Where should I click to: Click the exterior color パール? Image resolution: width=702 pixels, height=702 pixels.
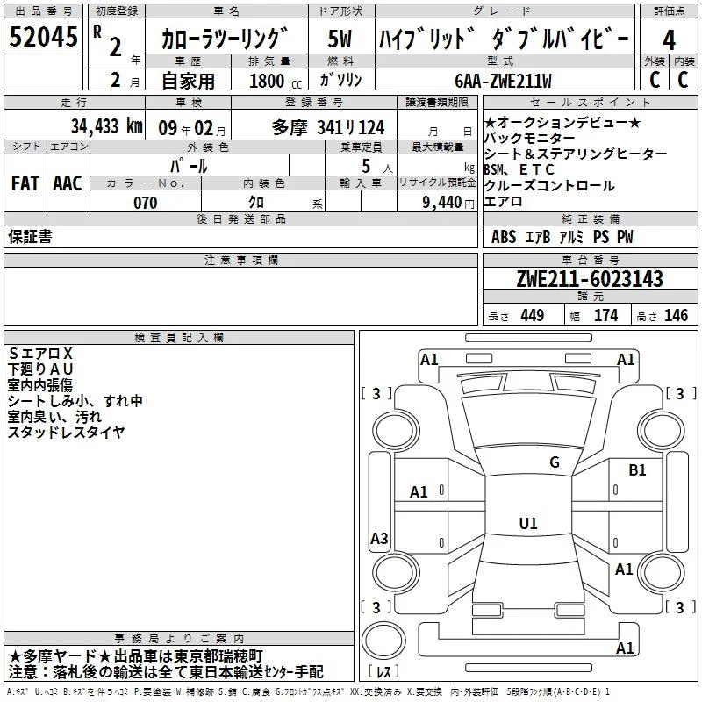coord(189,166)
